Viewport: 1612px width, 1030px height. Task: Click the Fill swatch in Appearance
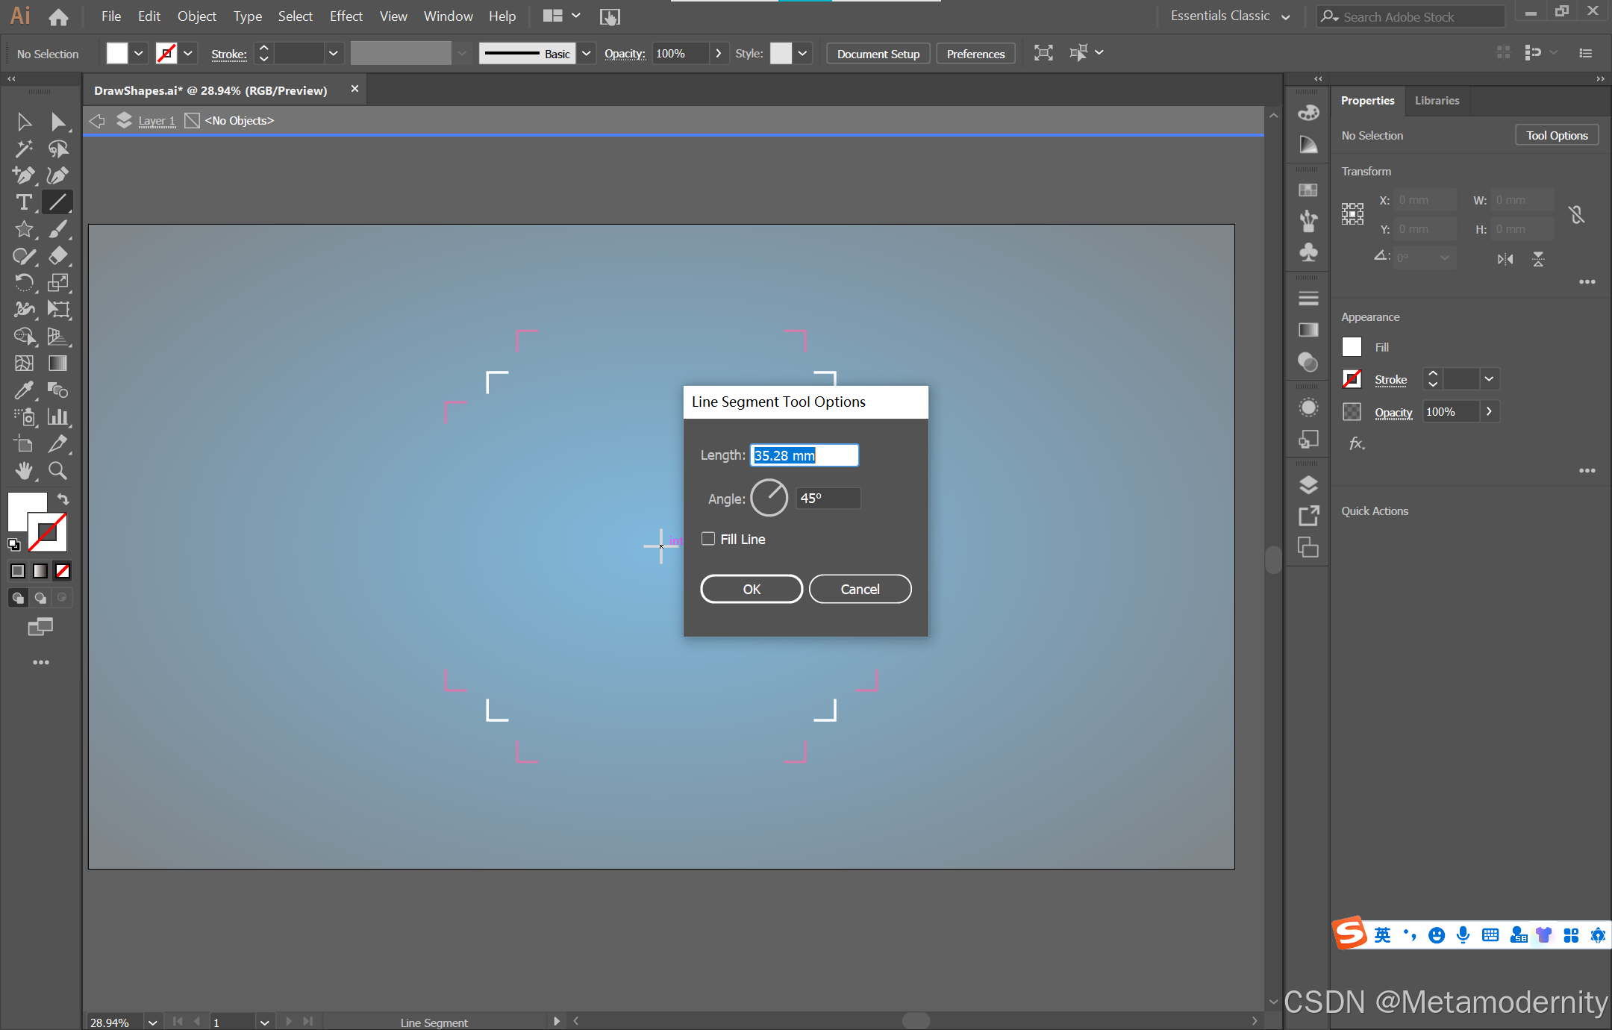pyautogui.click(x=1352, y=347)
